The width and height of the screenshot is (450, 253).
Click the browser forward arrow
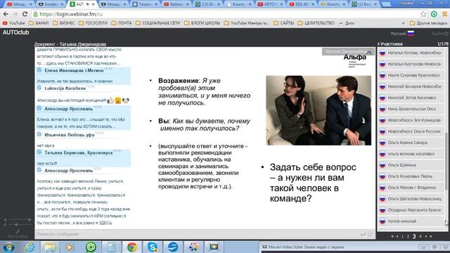point(15,14)
